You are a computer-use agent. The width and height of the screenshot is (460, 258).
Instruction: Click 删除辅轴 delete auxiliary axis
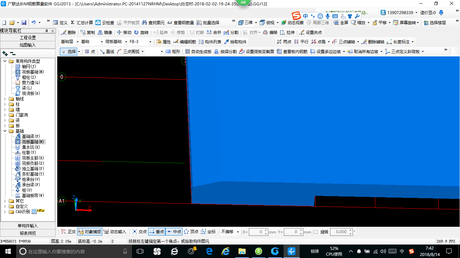tap(373, 42)
